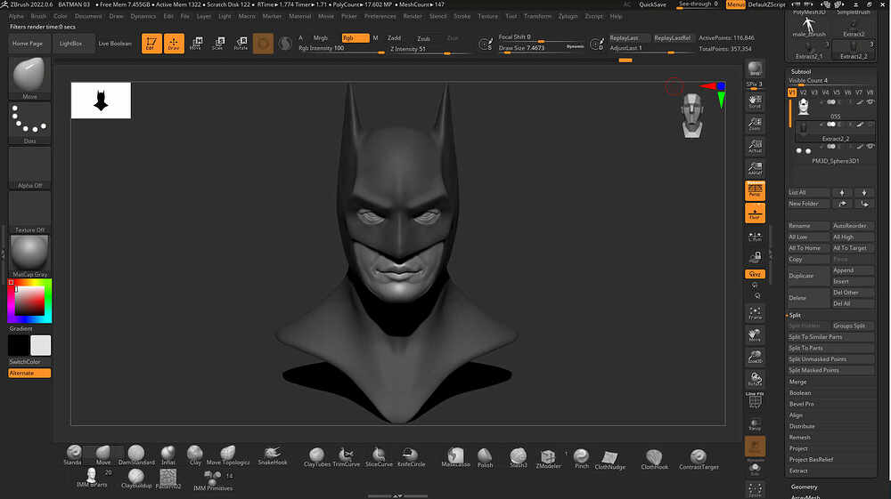Select the ContrastTarget brush

click(x=699, y=459)
